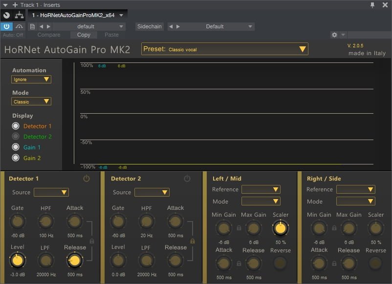392x284 pixels.
Task: Toggle Right / Side Min/Max Gain lock icon
Action: pos(334,228)
